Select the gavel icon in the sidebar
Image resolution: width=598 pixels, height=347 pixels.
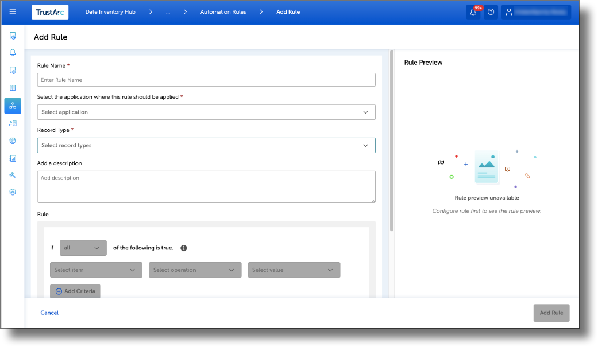click(12, 175)
